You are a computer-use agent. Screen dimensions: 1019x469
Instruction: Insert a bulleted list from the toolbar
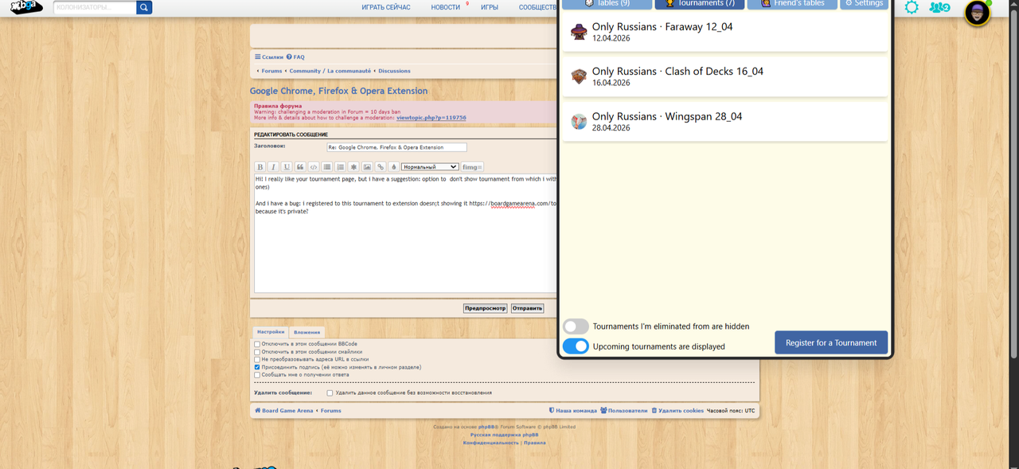327,167
